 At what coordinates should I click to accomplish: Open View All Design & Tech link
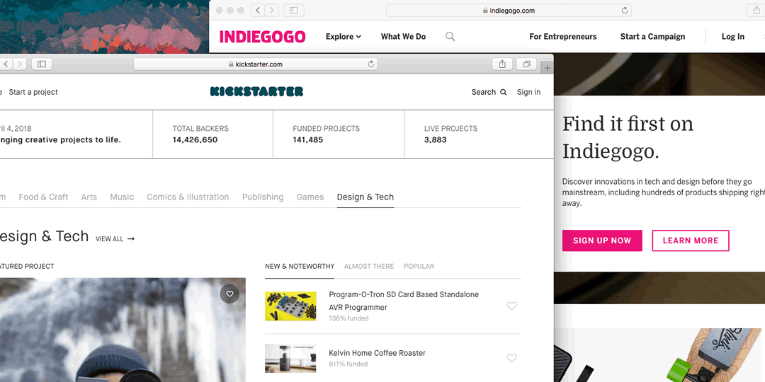pyautogui.click(x=115, y=239)
